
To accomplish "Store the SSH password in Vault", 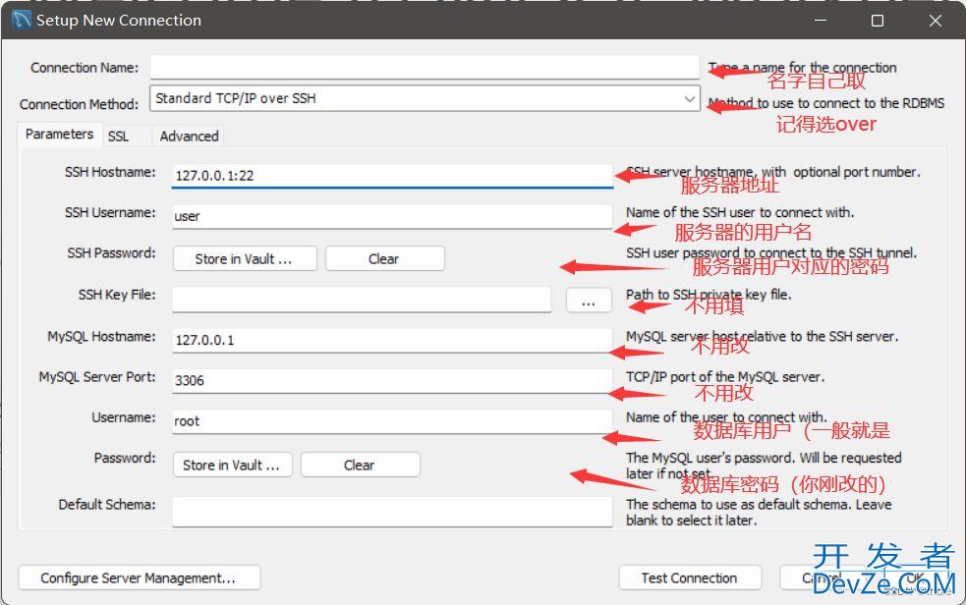I will pos(245,258).
